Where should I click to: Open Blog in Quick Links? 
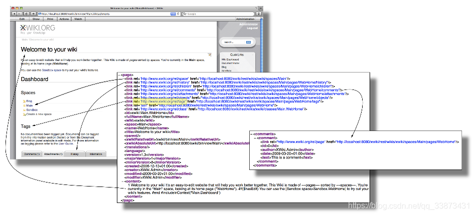coord(224,67)
